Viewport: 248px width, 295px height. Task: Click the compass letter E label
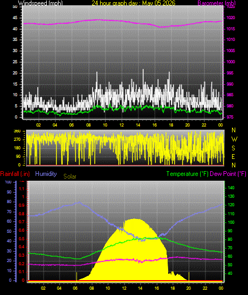pyautogui.click(x=233, y=157)
